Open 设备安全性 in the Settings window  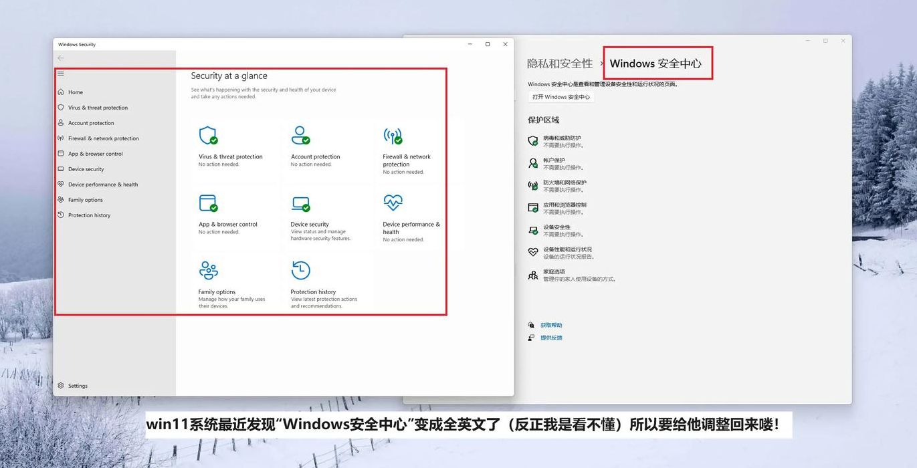(556, 227)
